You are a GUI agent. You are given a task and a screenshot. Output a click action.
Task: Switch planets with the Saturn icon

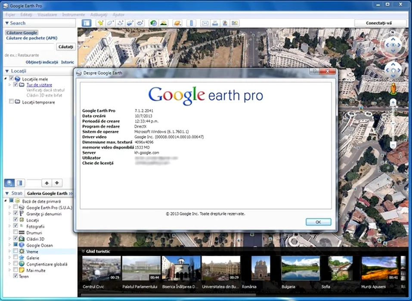[x=177, y=23]
